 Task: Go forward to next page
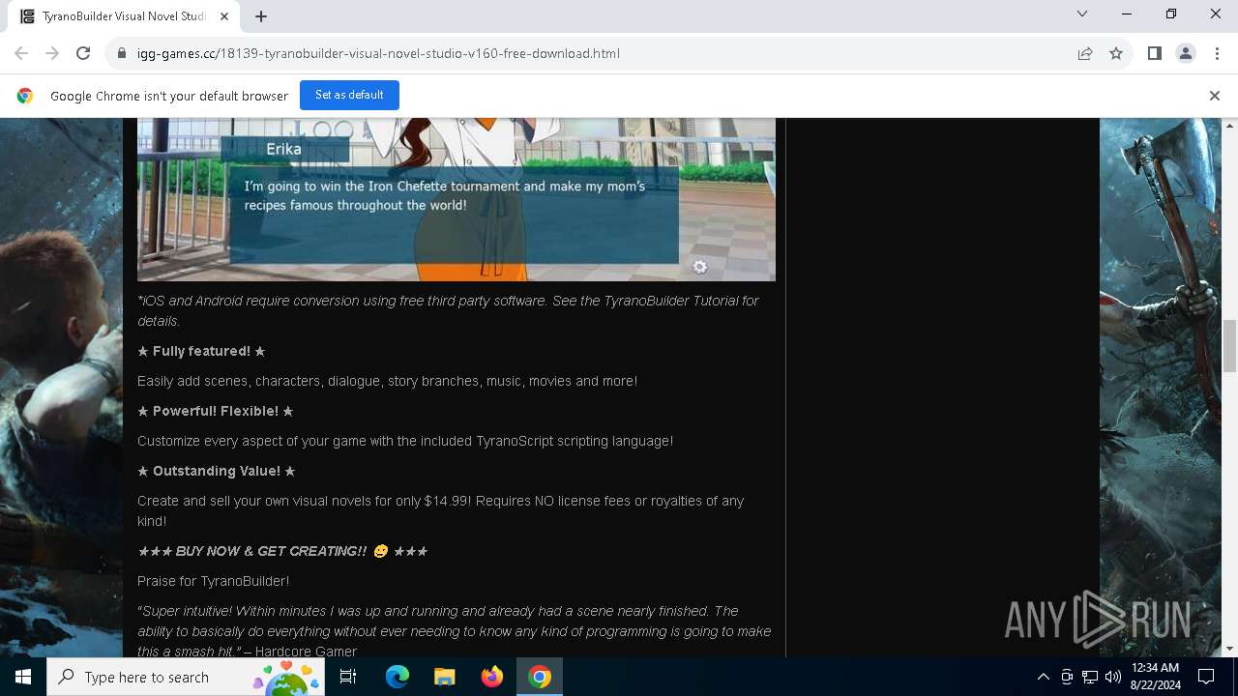pos(52,53)
